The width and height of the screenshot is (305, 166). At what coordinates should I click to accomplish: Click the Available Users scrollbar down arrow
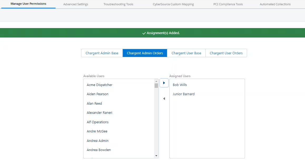[x=156, y=156]
